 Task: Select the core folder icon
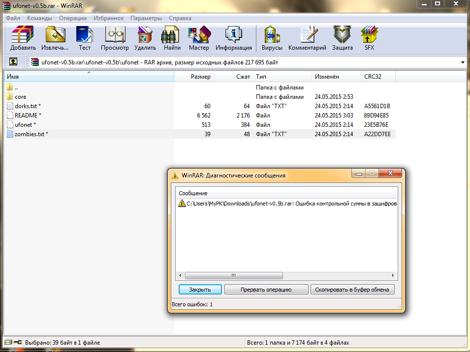(9, 96)
